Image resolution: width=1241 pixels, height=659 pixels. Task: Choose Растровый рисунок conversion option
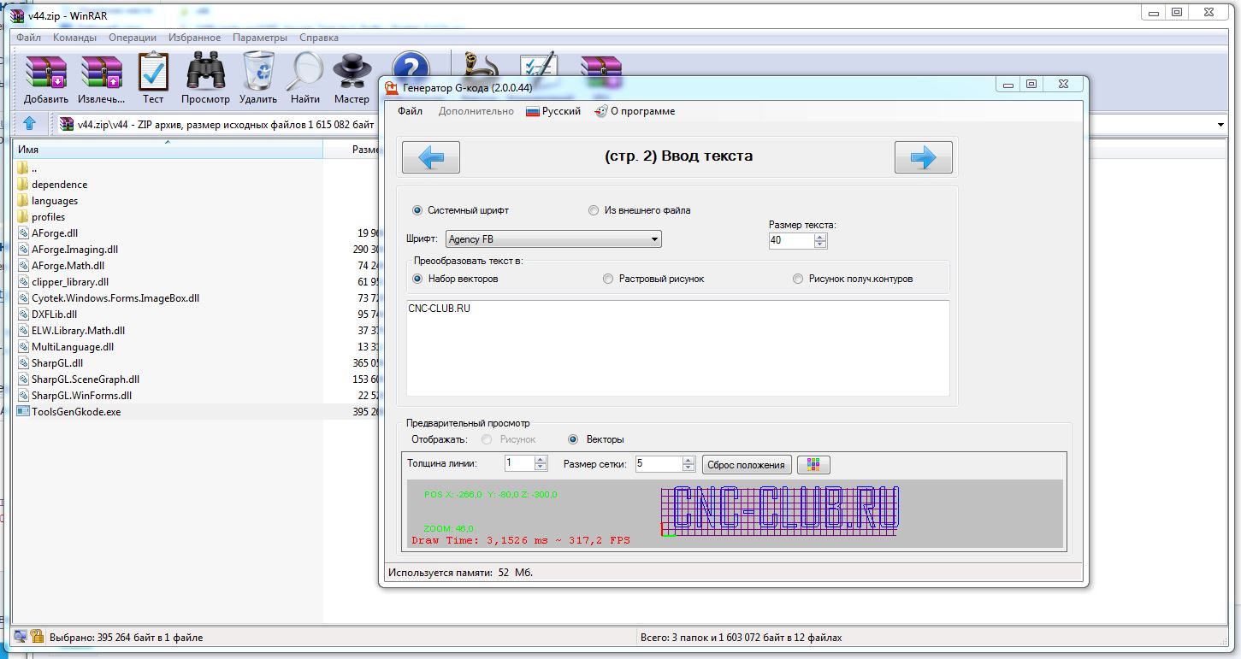[608, 279]
